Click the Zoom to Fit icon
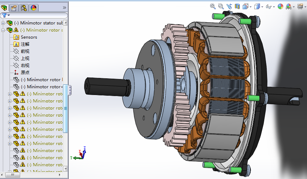 (213, 6)
